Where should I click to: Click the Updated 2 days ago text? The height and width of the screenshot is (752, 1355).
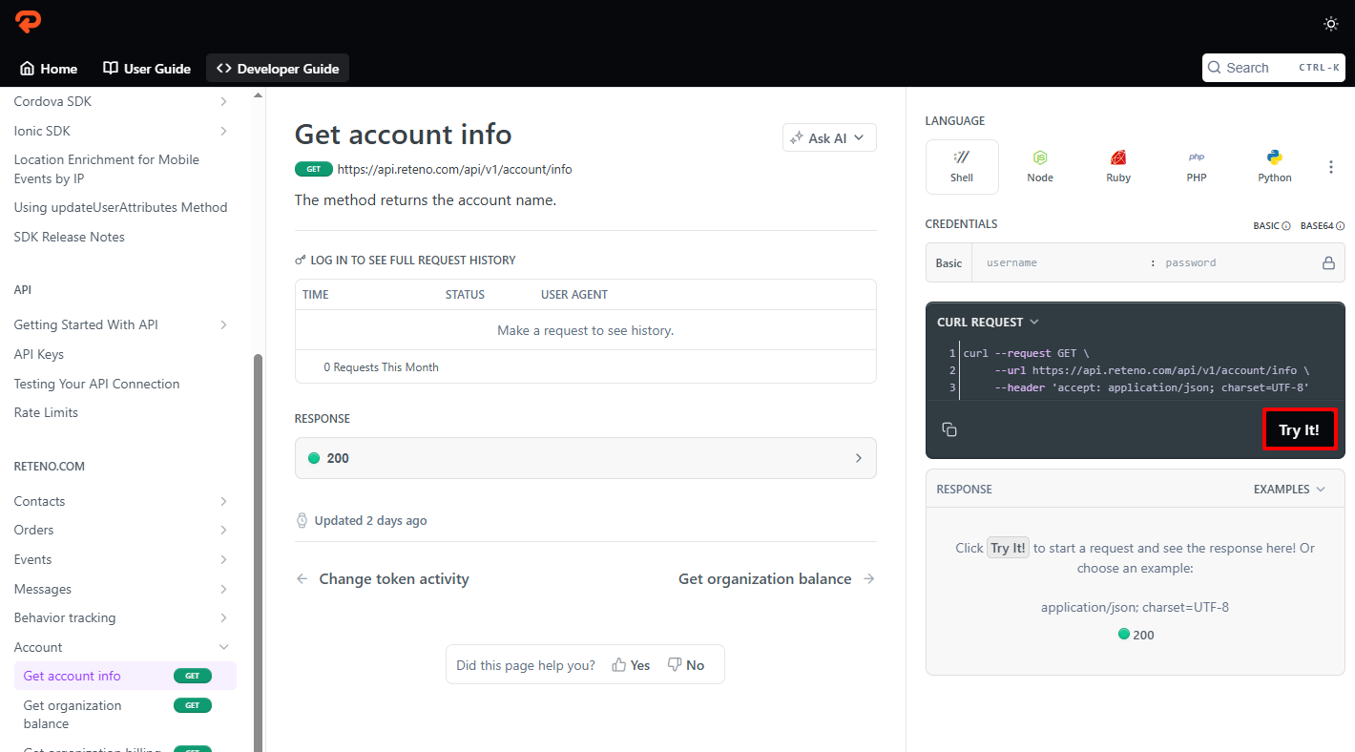tap(370, 520)
